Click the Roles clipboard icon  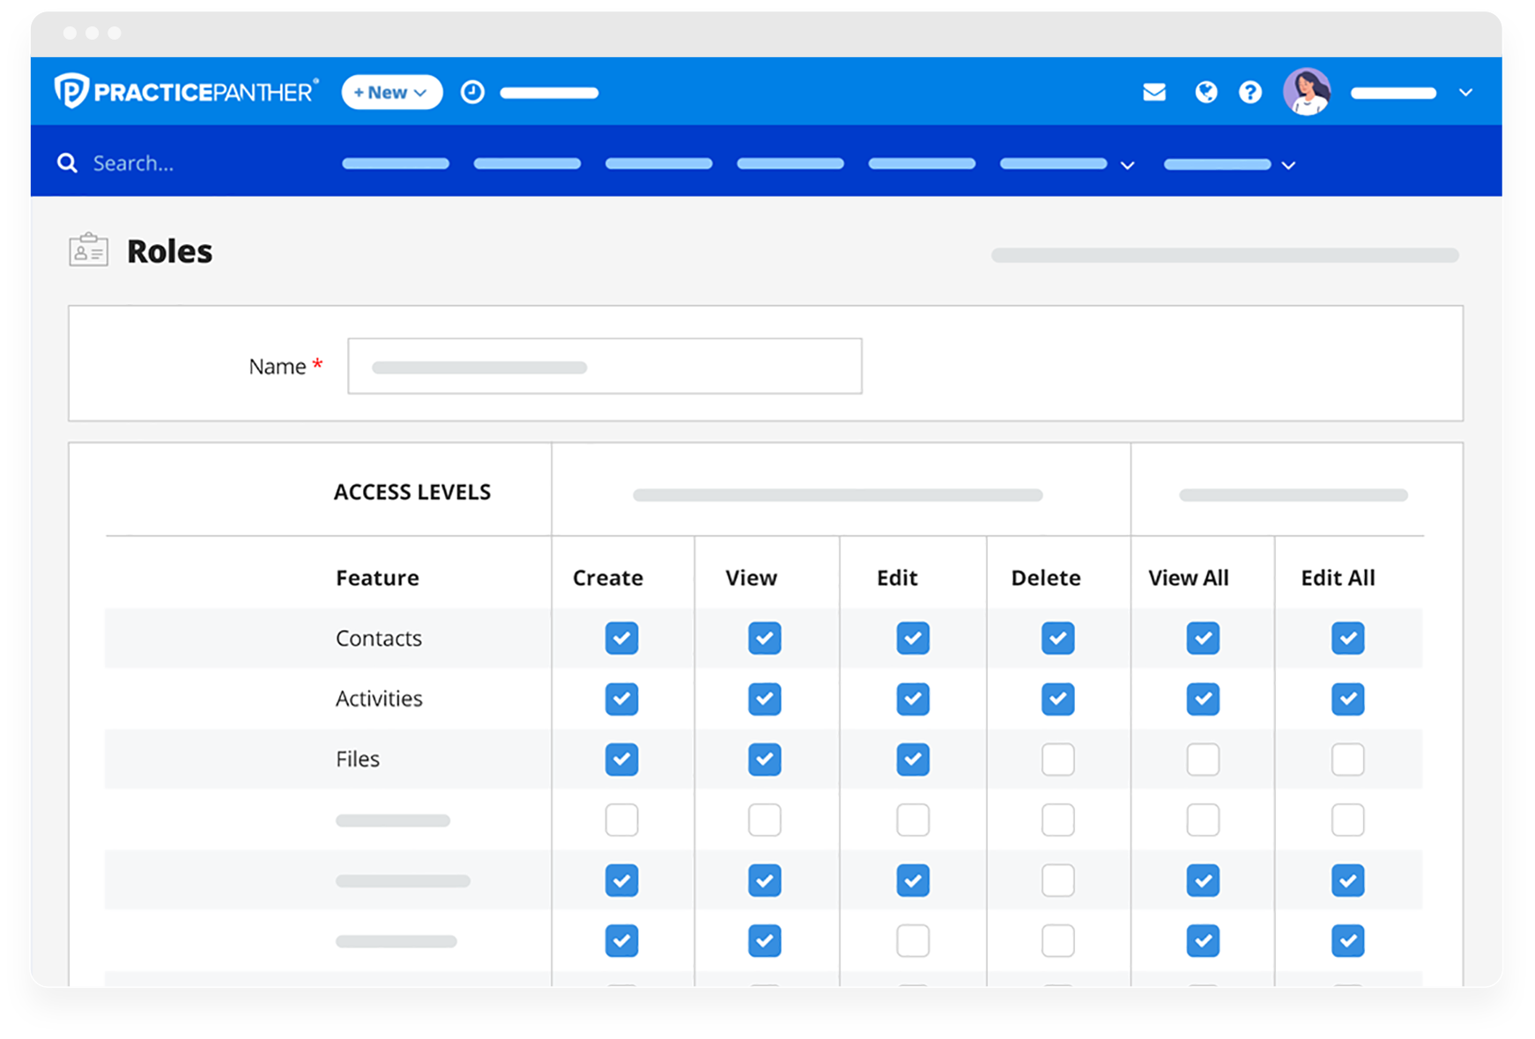[87, 250]
